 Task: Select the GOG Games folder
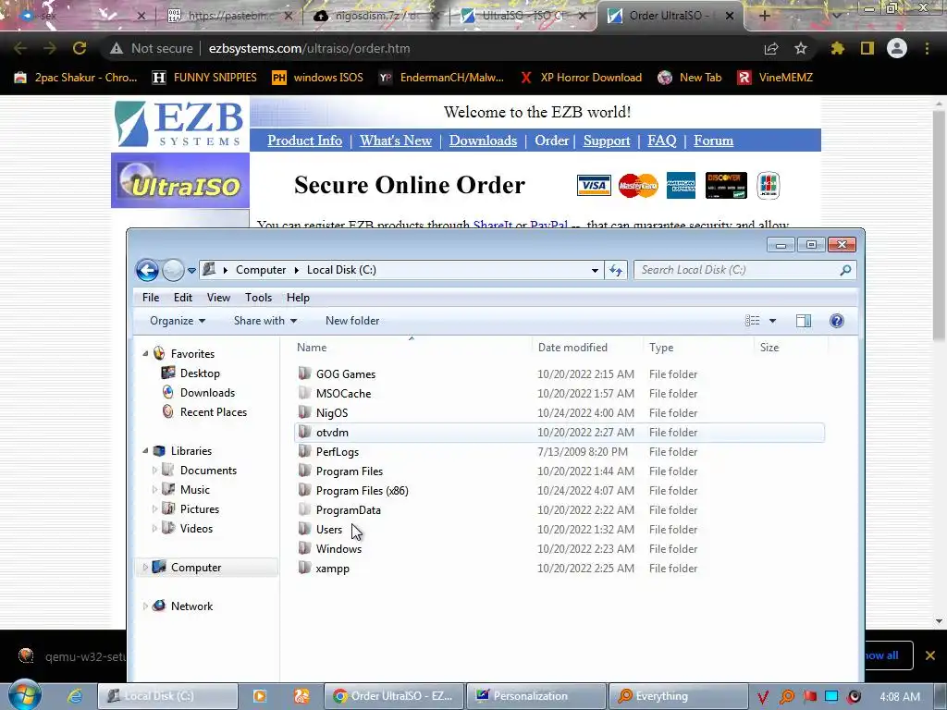559,374
